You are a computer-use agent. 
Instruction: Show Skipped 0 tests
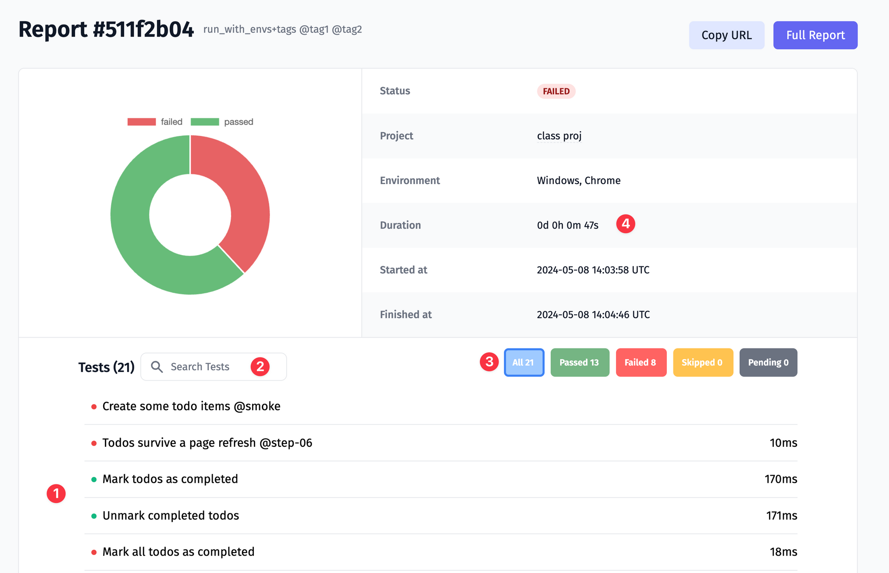pyautogui.click(x=703, y=362)
